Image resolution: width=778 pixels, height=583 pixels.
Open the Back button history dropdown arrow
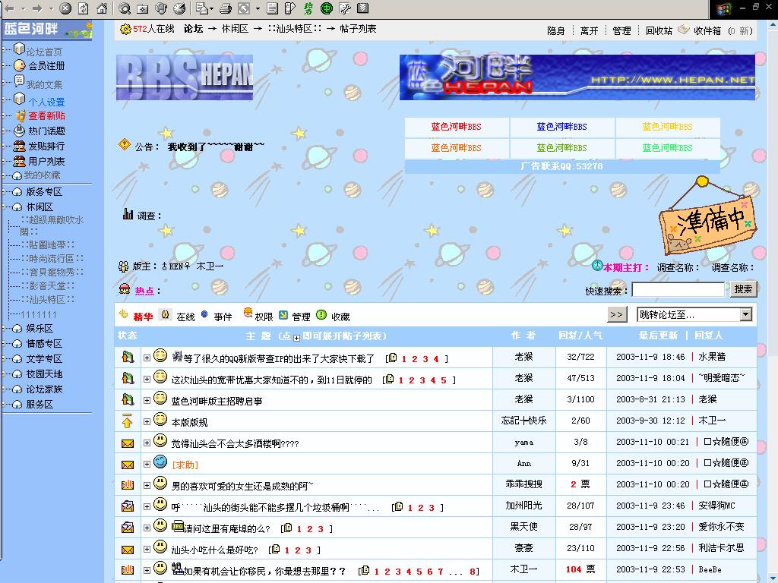tap(23, 8)
